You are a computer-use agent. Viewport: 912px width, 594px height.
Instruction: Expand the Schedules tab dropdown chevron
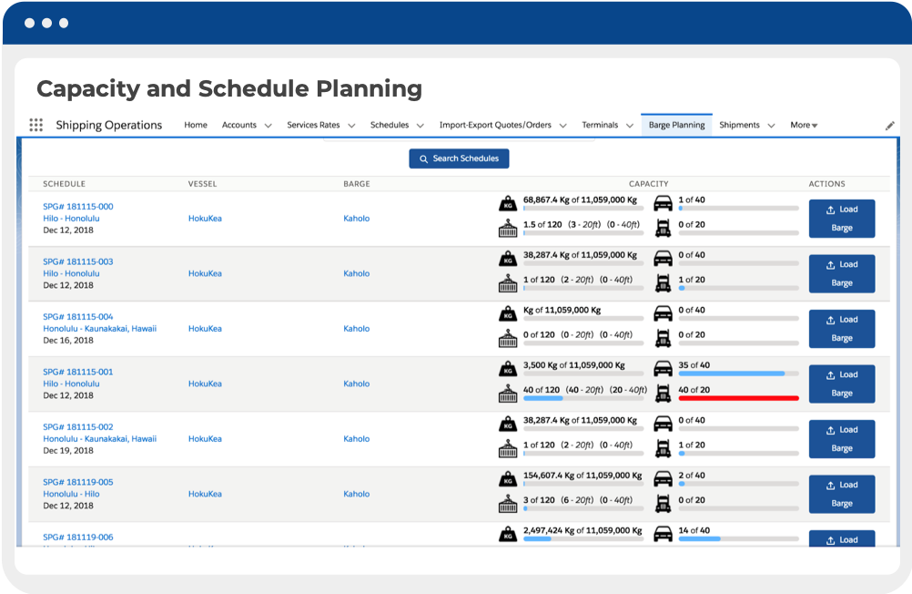tap(421, 126)
